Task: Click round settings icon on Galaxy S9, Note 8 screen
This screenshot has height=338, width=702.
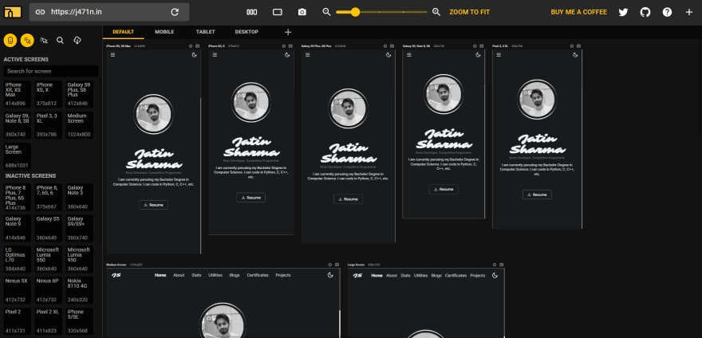Action: 475,46
